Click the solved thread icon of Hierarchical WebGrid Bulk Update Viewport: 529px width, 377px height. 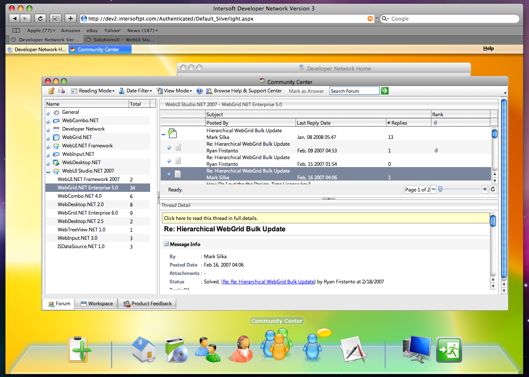pyautogui.click(x=172, y=134)
